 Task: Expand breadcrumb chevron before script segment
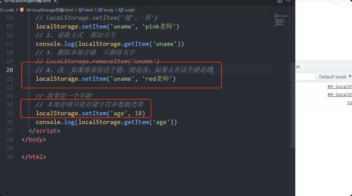(x=116, y=10)
